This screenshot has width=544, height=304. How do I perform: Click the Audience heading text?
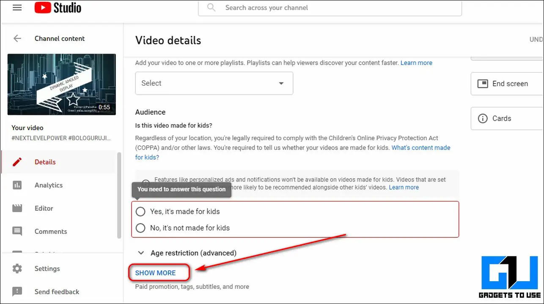coord(150,112)
